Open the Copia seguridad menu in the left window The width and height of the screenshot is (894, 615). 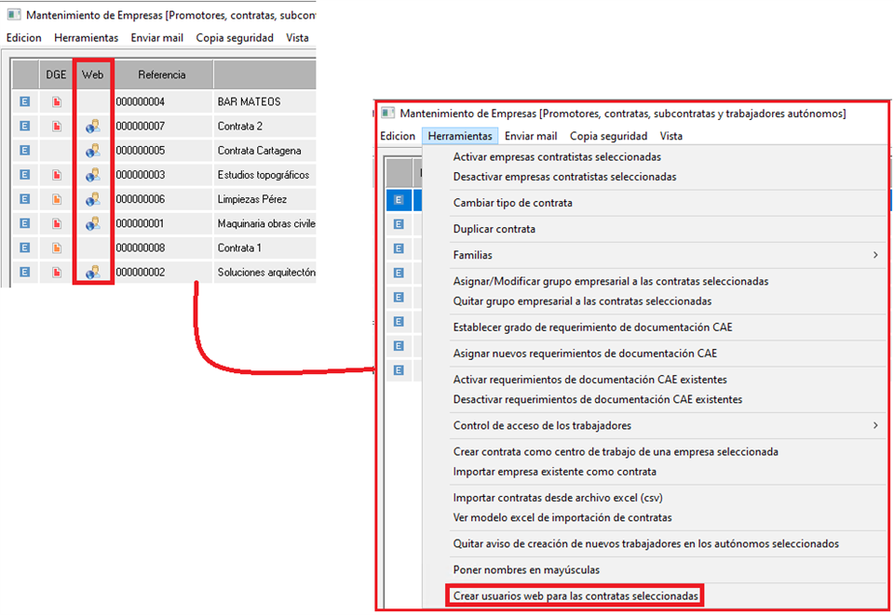(235, 38)
